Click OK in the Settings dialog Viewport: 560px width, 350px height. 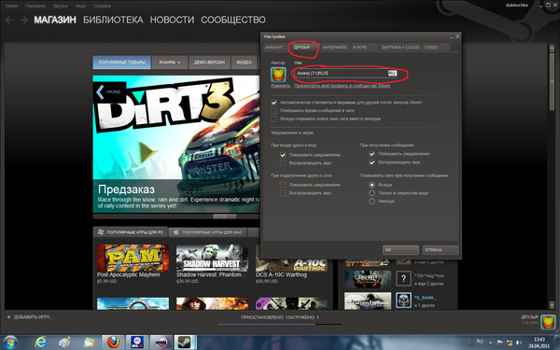click(x=400, y=250)
